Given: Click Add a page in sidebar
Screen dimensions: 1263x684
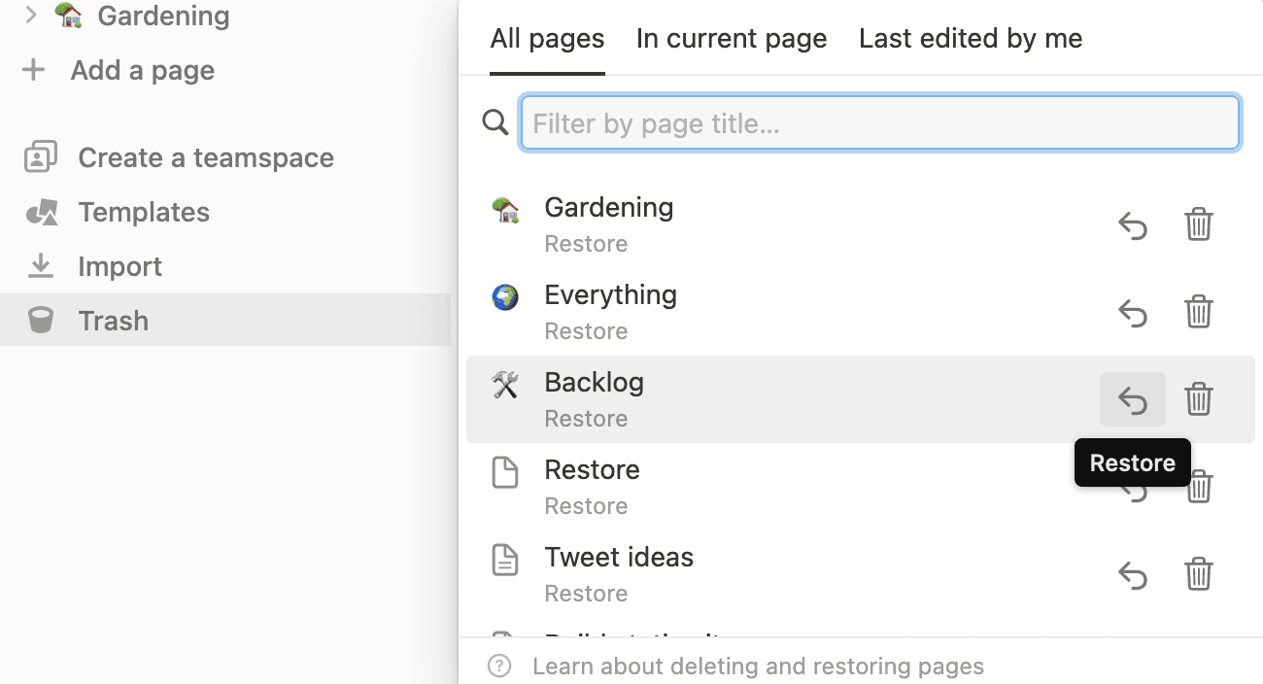Looking at the screenshot, I should 141,70.
